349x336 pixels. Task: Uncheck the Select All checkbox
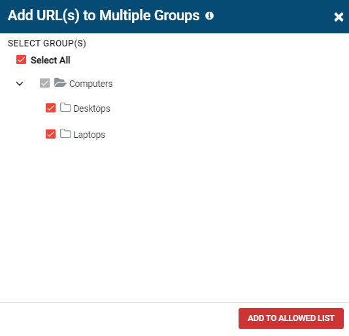pos(21,59)
